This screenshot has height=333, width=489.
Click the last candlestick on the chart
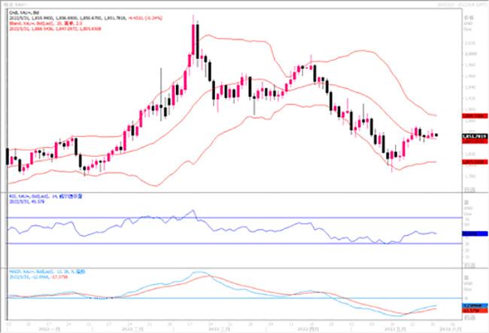(x=438, y=135)
